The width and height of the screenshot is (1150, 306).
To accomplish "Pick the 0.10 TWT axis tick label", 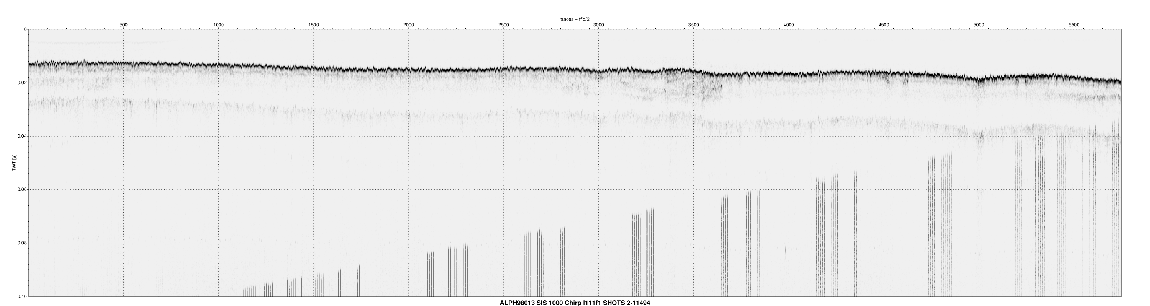I will point(21,297).
